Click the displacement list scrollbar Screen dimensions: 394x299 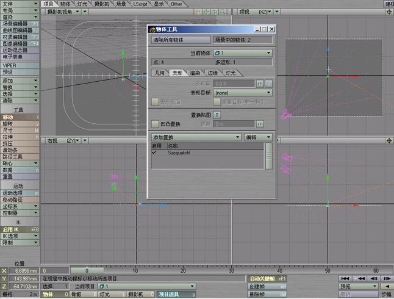click(268, 156)
